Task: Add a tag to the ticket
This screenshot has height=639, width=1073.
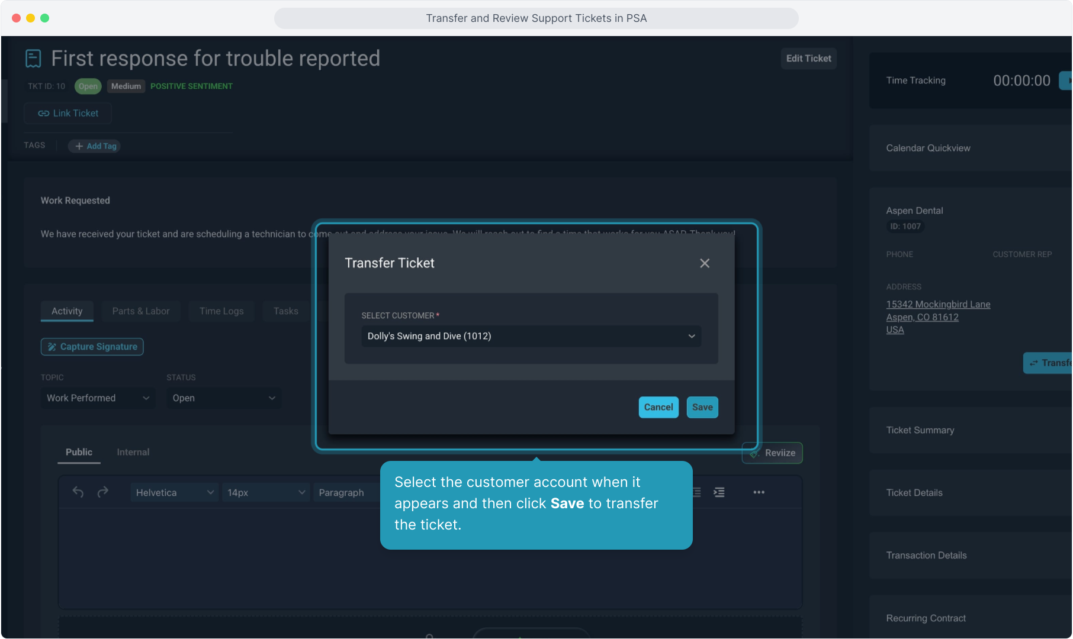Action: (x=95, y=146)
